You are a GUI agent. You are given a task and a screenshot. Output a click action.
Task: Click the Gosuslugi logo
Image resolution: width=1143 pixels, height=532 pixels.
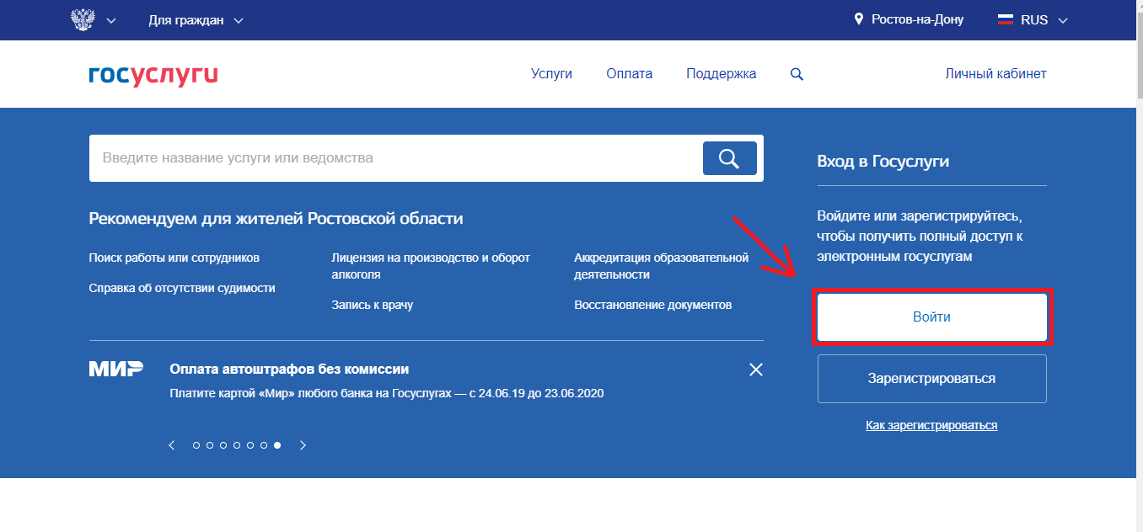pyautogui.click(x=153, y=74)
